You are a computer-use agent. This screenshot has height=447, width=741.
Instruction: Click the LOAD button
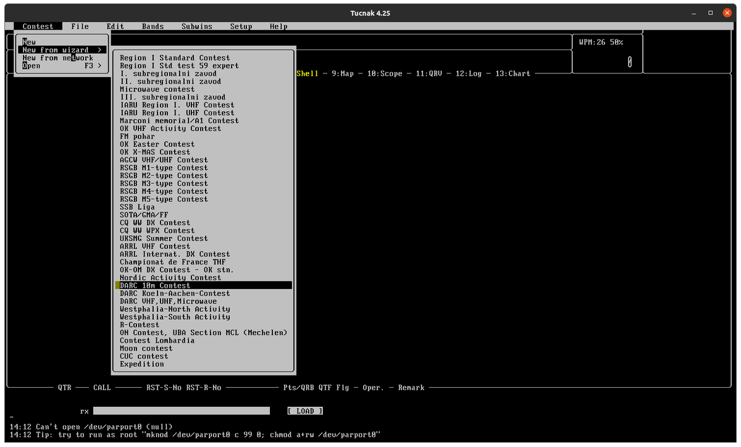(305, 411)
